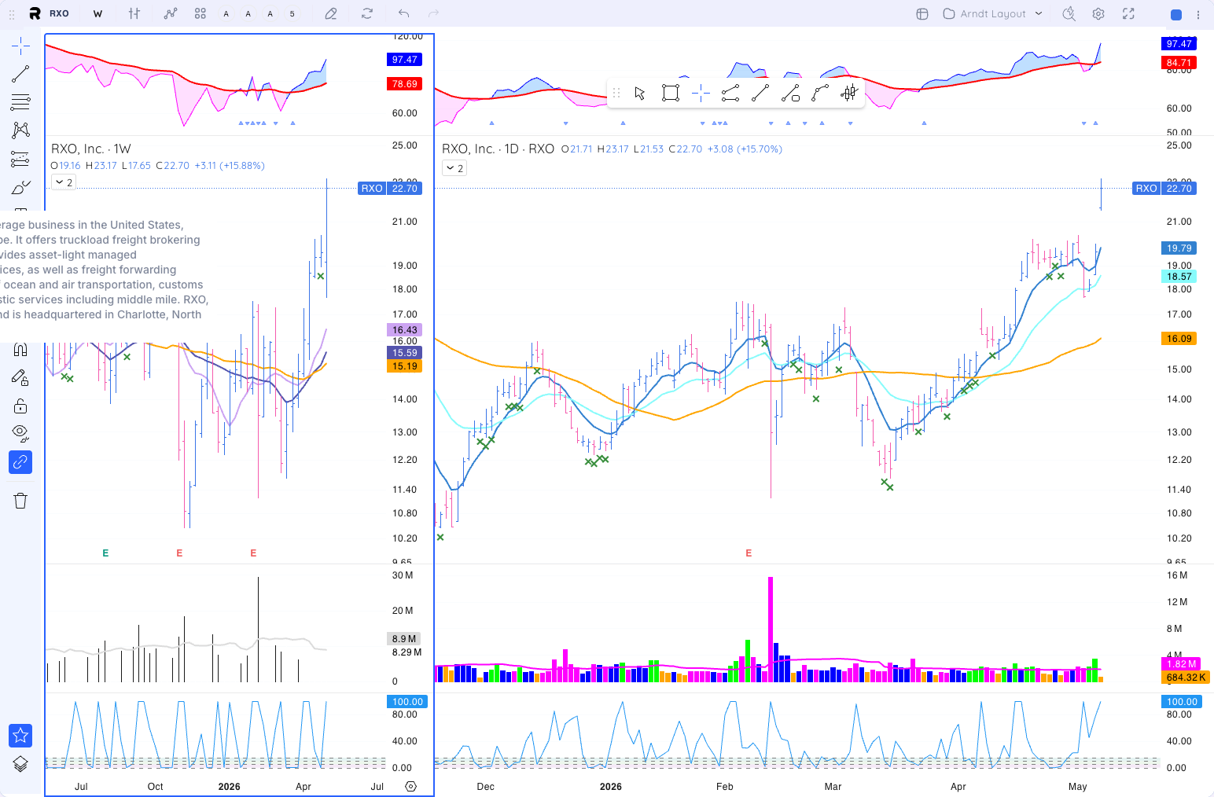This screenshot has height=797, width=1214.
Task: Open the indicators menu
Action: (x=171, y=13)
